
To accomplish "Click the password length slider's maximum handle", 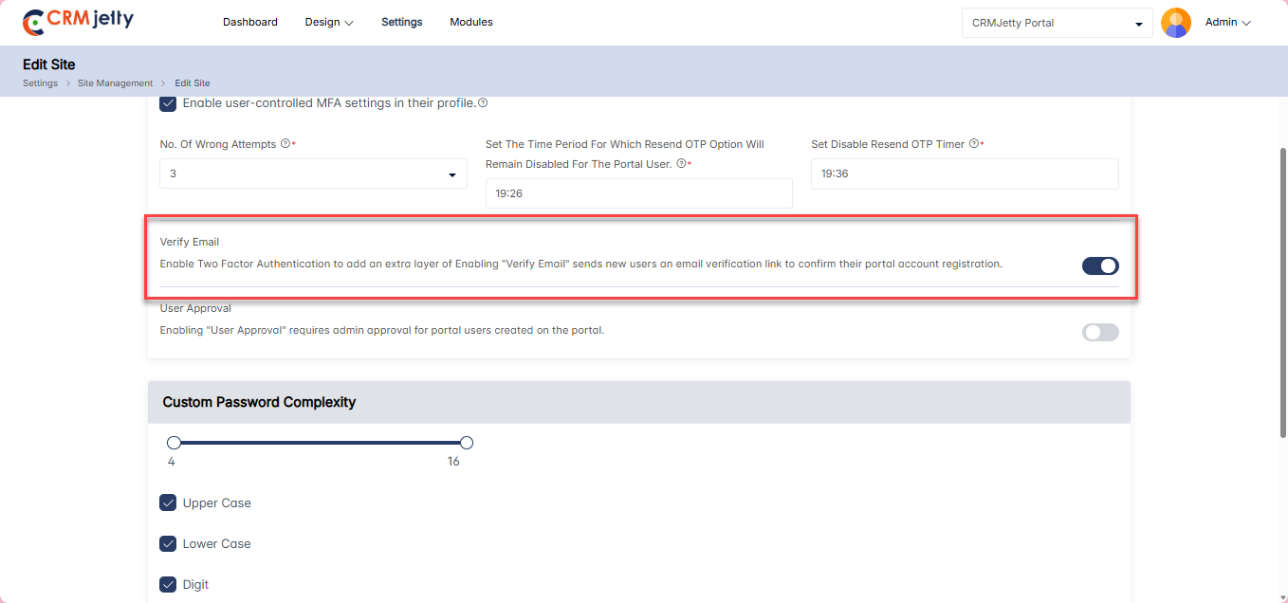I will pos(466,443).
